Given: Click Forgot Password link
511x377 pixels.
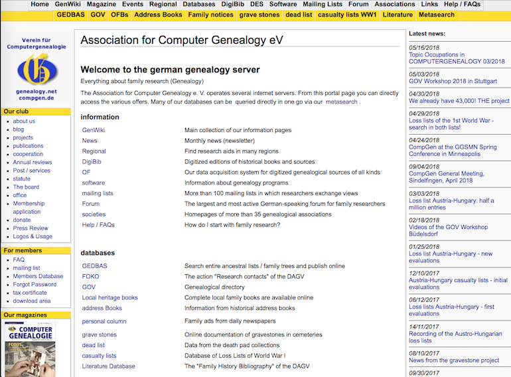Looking at the screenshot, I should coord(35,285).
